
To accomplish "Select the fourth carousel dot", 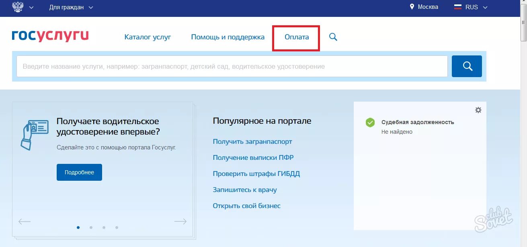I will tap(117, 227).
